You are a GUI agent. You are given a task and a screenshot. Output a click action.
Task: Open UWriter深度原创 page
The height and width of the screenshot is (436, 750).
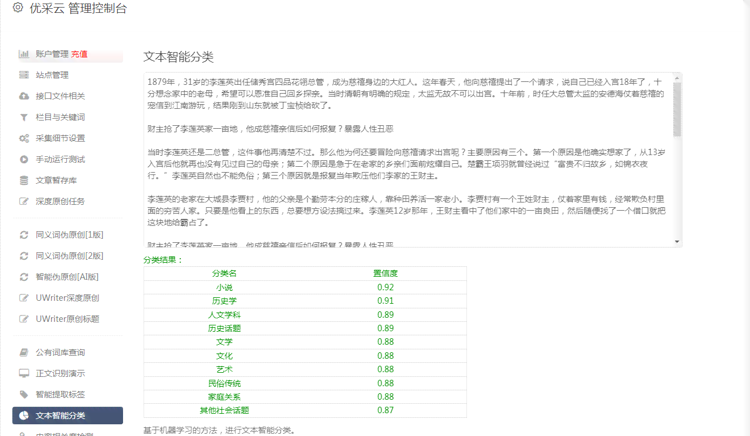67,298
